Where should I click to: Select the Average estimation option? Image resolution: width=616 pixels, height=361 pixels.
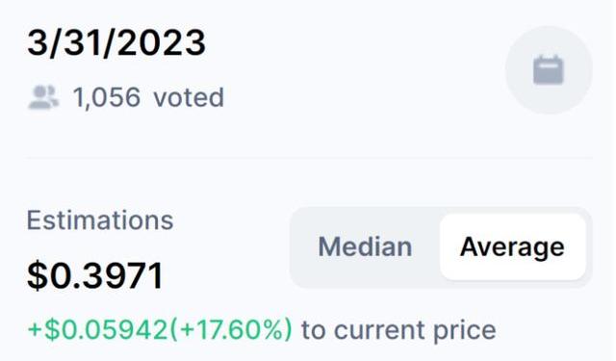point(512,247)
